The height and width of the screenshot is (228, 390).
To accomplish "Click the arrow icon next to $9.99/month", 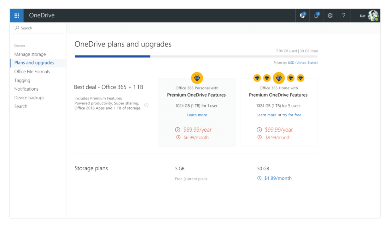I will click(x=260, y=137).
